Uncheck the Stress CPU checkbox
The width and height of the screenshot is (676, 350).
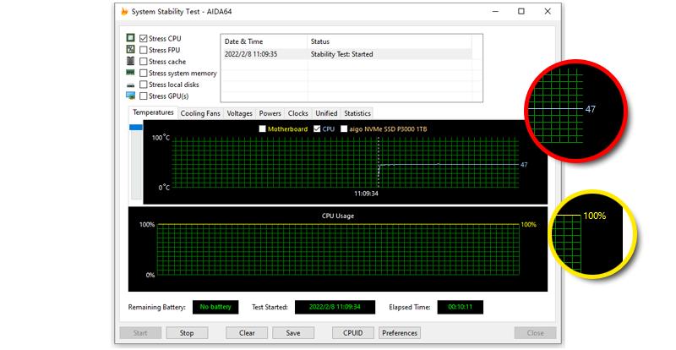coord(144,39)
